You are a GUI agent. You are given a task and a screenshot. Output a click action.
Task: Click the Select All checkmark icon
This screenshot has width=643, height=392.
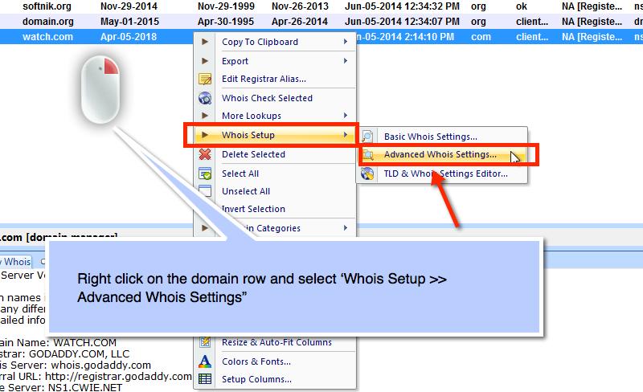click(x=205, y=174)
